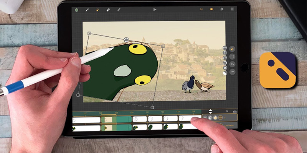307x153 pixels.
Task: Select the highlighted green frame in the top layer
Action: pos(117,119)
